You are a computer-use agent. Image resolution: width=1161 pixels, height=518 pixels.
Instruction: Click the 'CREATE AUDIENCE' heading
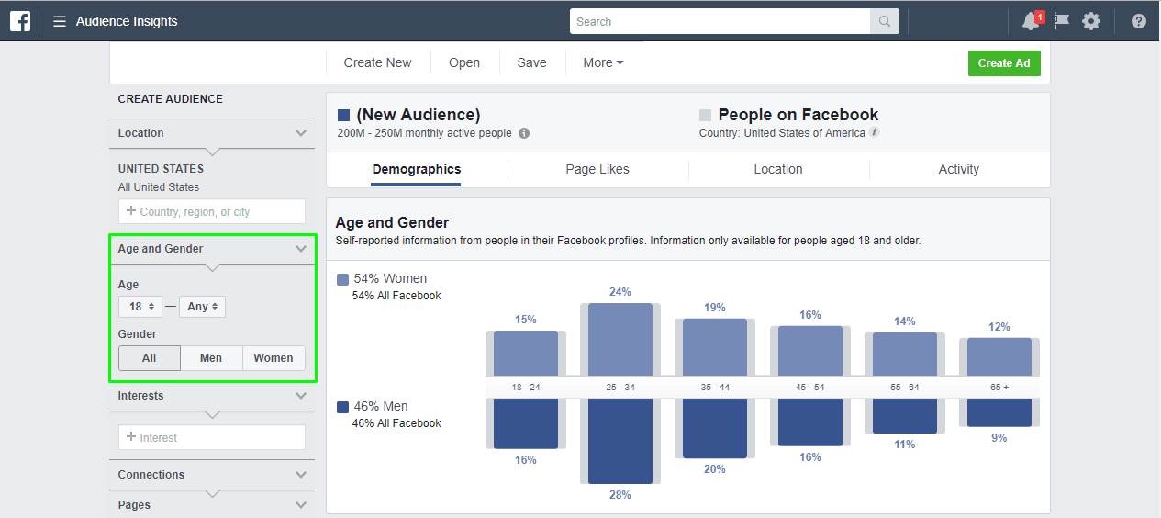171,99
